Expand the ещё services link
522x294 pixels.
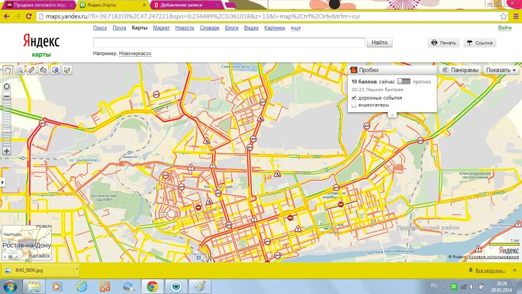click(296, 28)
